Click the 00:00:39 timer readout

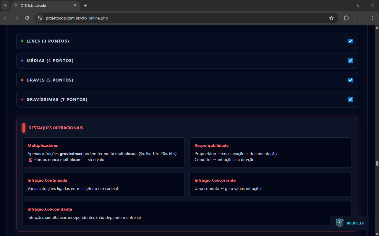coord(355,223)
